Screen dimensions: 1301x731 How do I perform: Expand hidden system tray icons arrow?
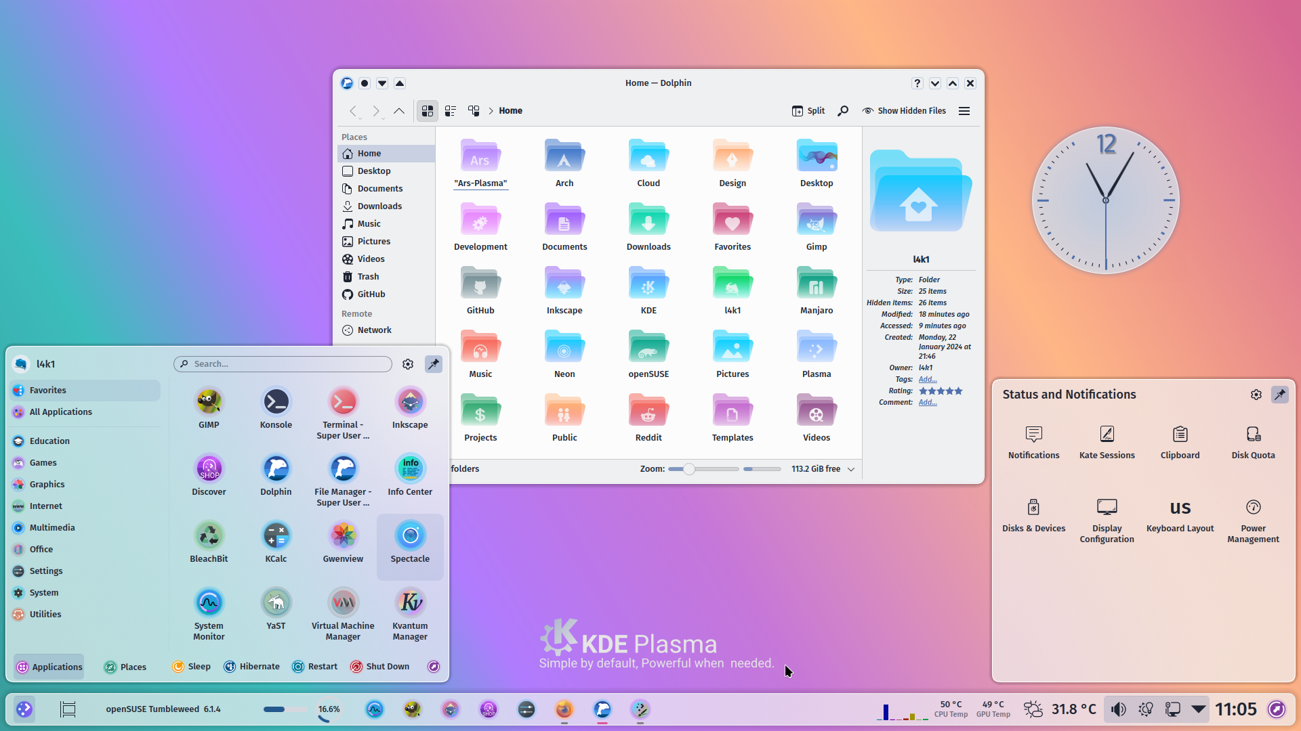point(1198,709)
